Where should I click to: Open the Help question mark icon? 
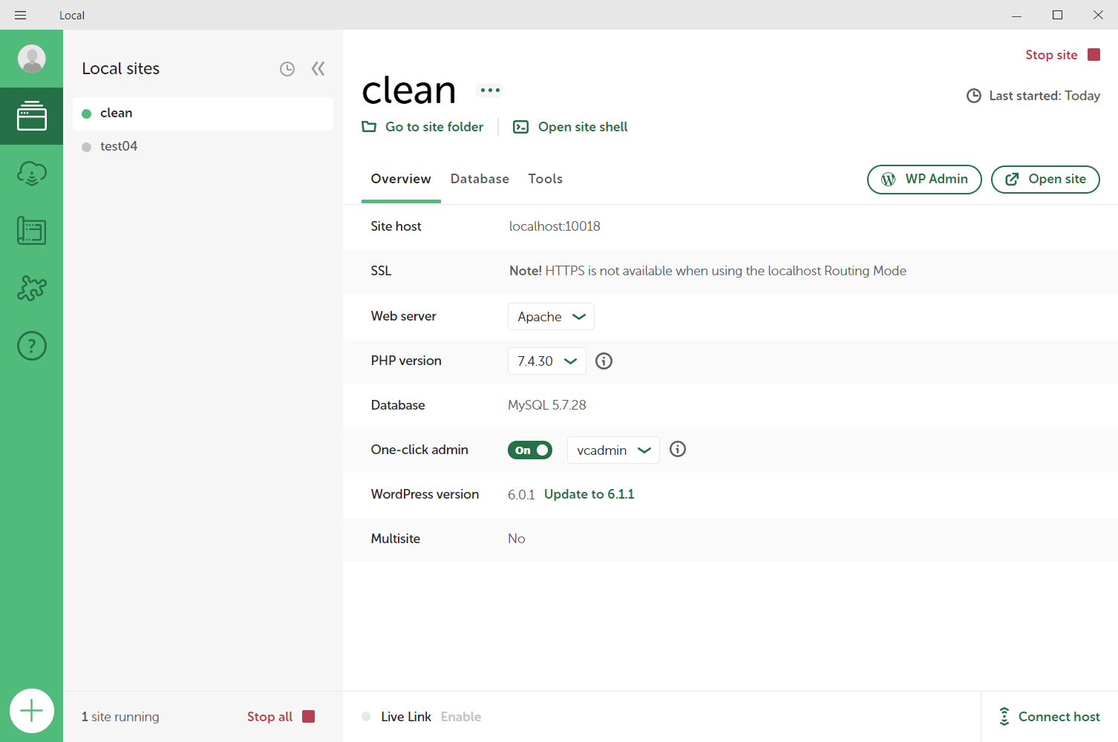pos(32,346)
